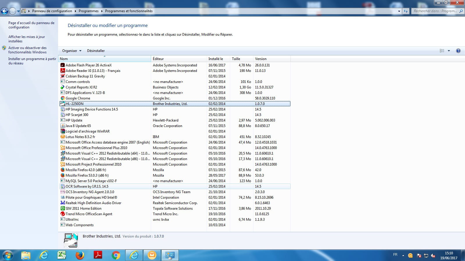Click the Google Chrome icon in program list

(x=62, y=98)
